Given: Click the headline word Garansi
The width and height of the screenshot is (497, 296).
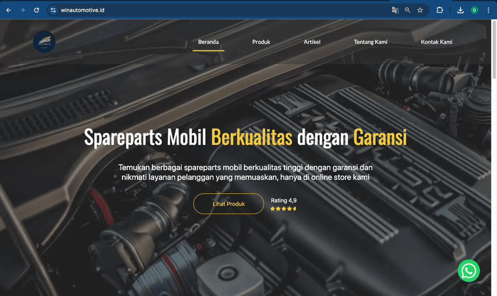Looking at the screenshot, I should (x=380, y=137).
